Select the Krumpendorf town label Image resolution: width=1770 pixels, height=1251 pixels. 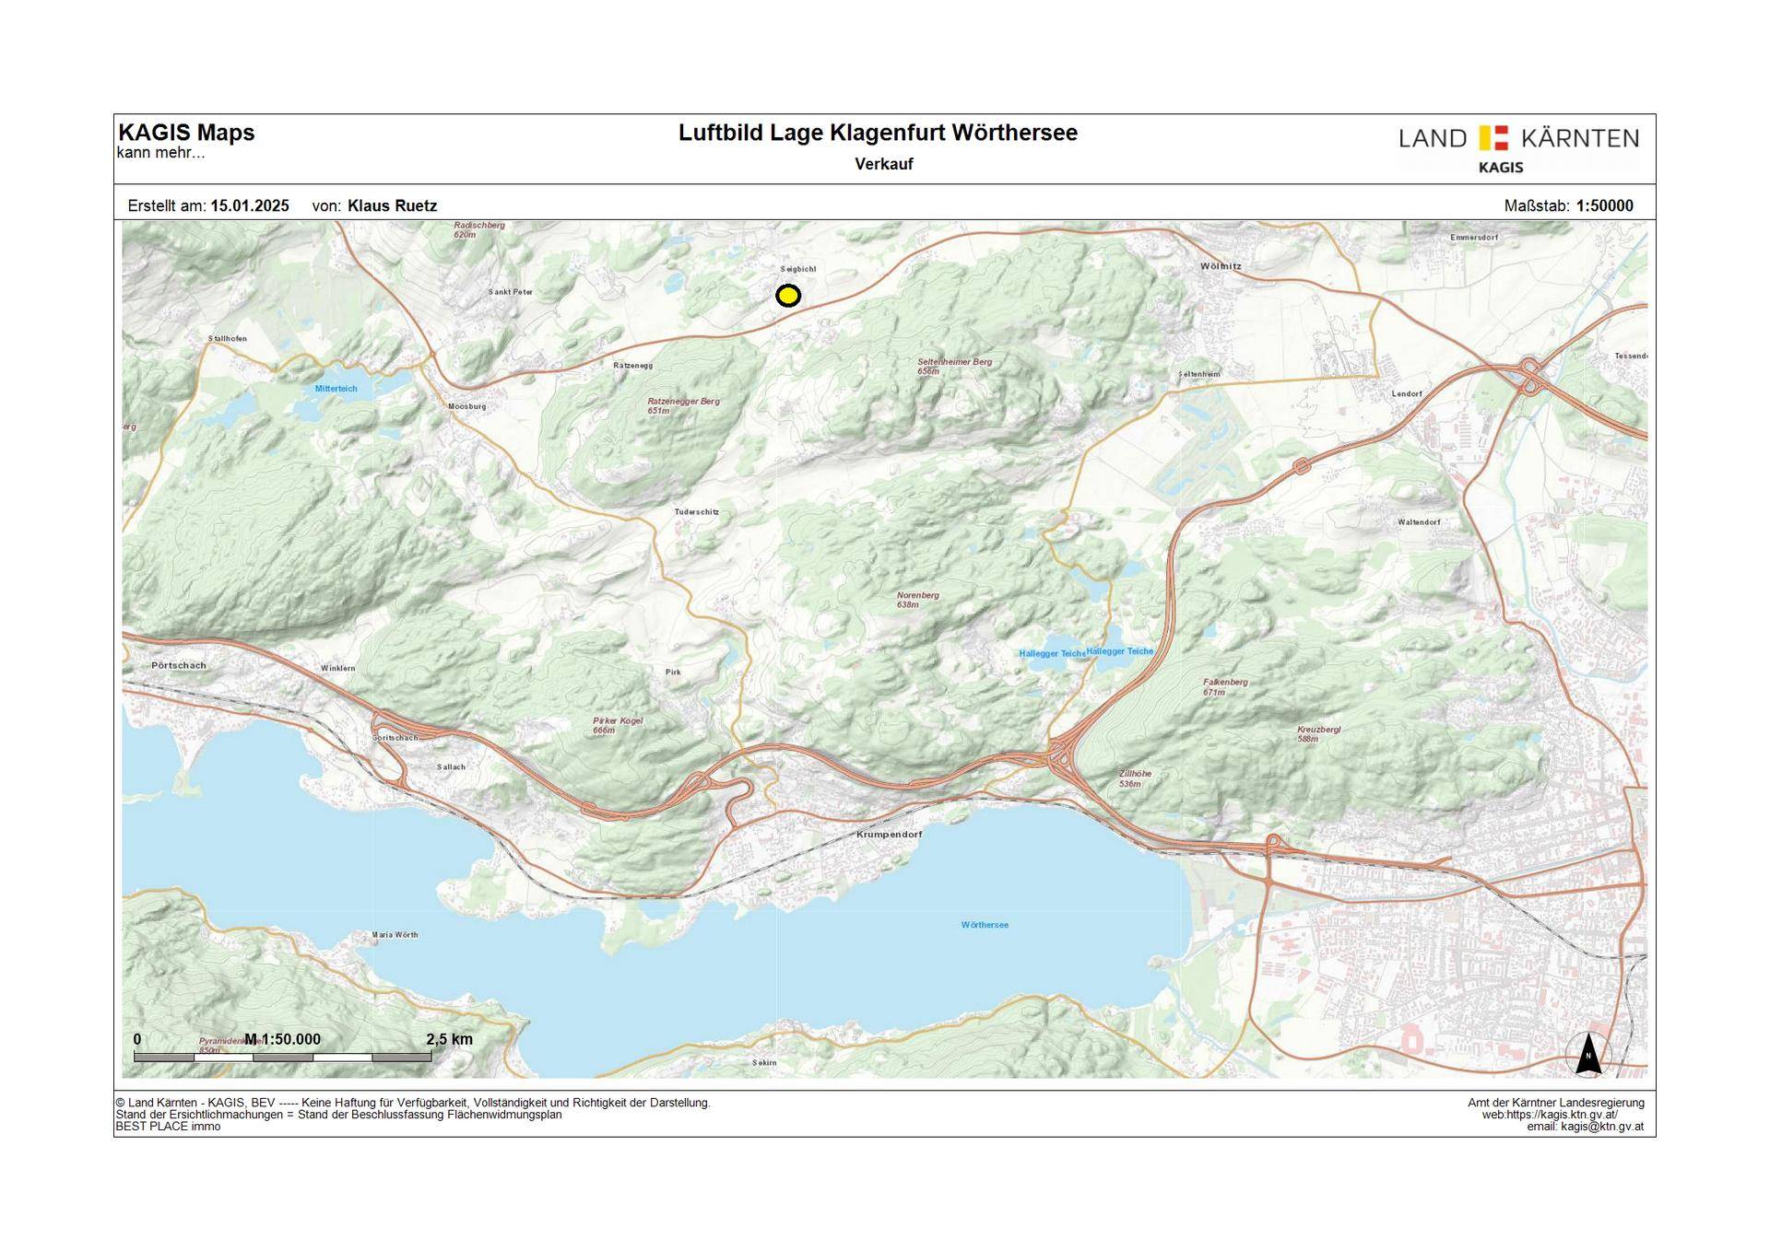pos(889,835)
